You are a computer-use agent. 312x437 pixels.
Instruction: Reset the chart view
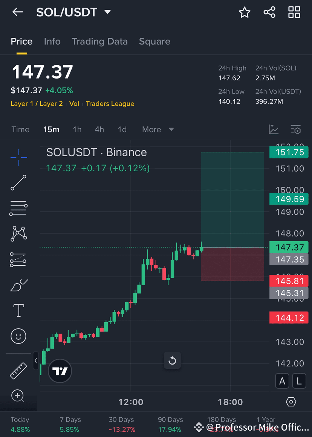pyautogui.click(x=172, y=361)
